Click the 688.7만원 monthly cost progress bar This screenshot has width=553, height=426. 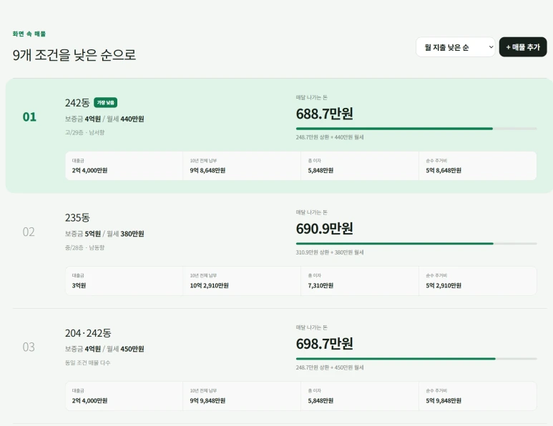416,129
